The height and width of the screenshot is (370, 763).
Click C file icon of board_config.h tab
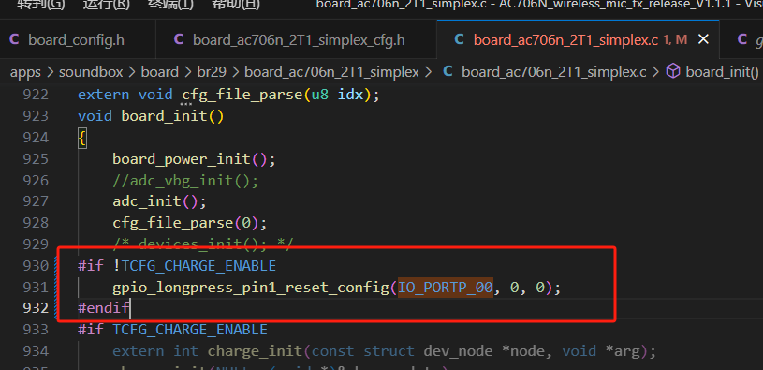14,40
